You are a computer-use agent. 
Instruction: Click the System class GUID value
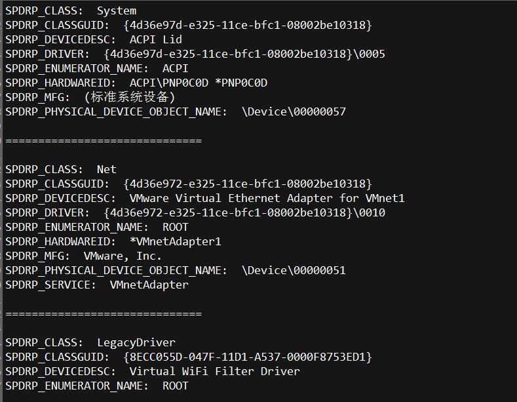point(248,25)
